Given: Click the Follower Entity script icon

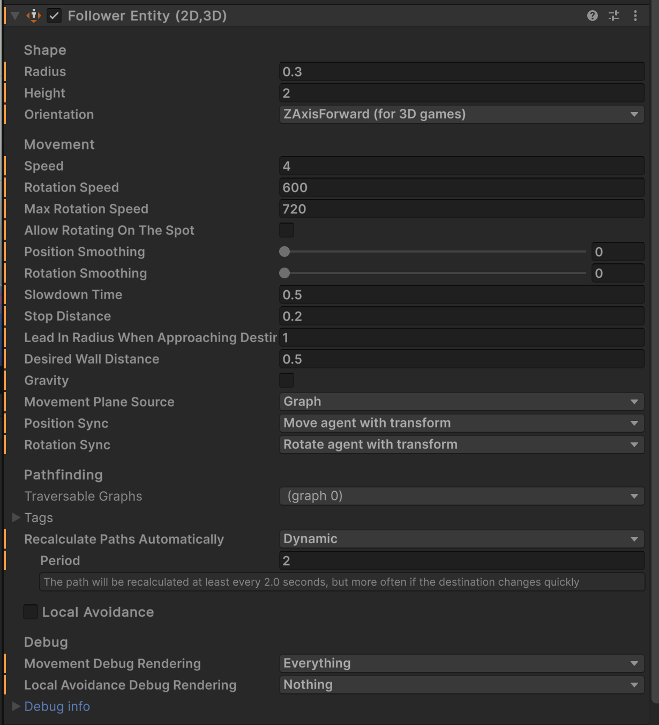Looking at the screenshot, I should pyautogui.click(x=34, y=16).
